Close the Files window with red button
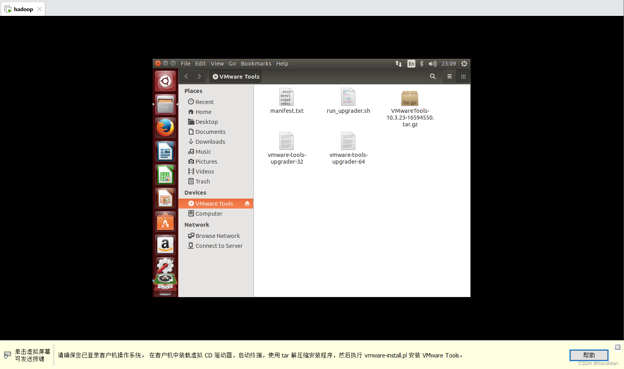Image resolution: width=624 pixels, height=369 pixels. [x=158, y=63]
